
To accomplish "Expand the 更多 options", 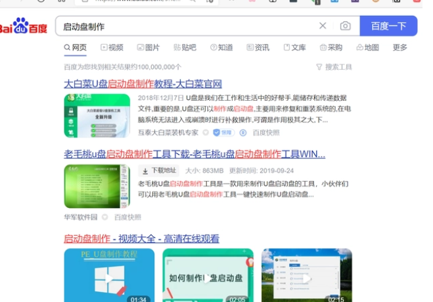I will pyautogui.click(x=400, y=47).
